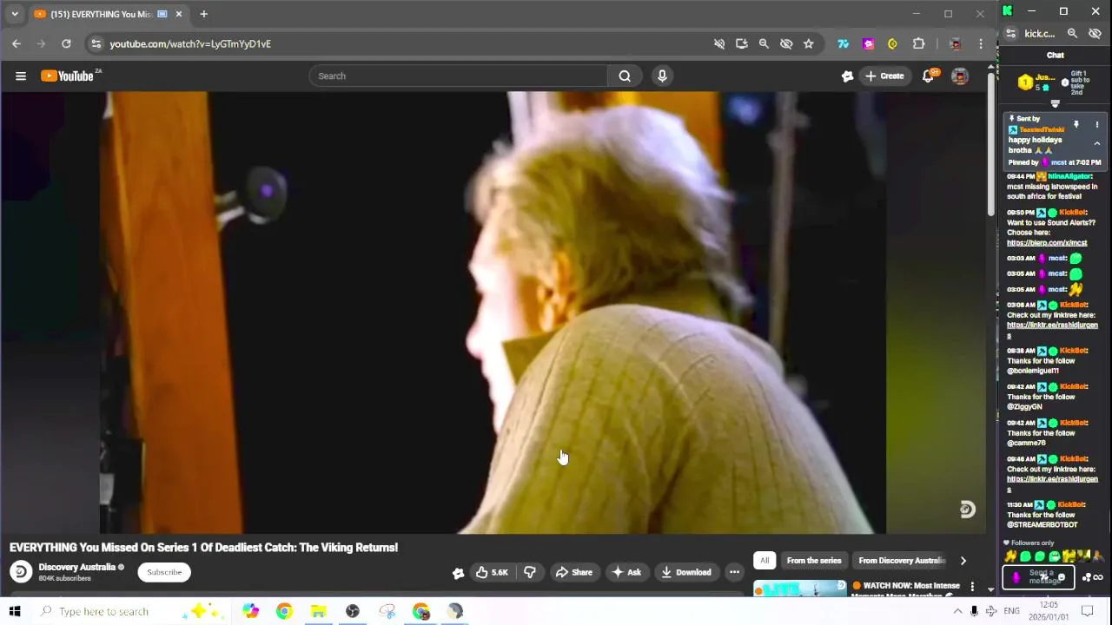Click the yellow circle extension icon
The width and height of the screenshot is (1112, 625).
[x=892, y=43]
